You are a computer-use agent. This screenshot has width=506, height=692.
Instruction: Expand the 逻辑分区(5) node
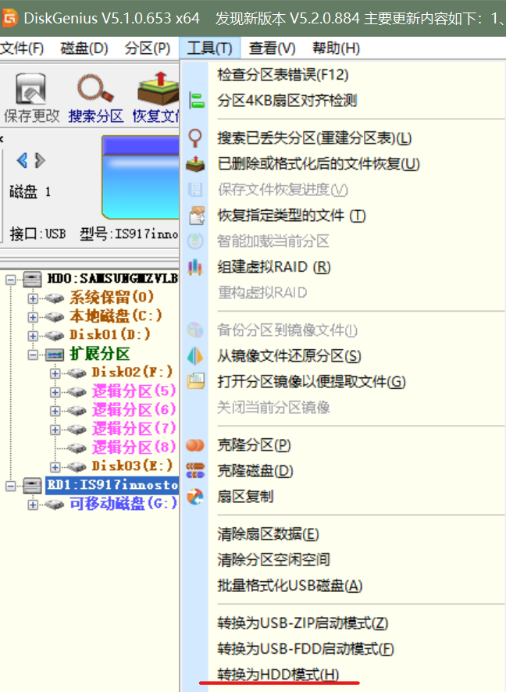(x=55, y=392)
